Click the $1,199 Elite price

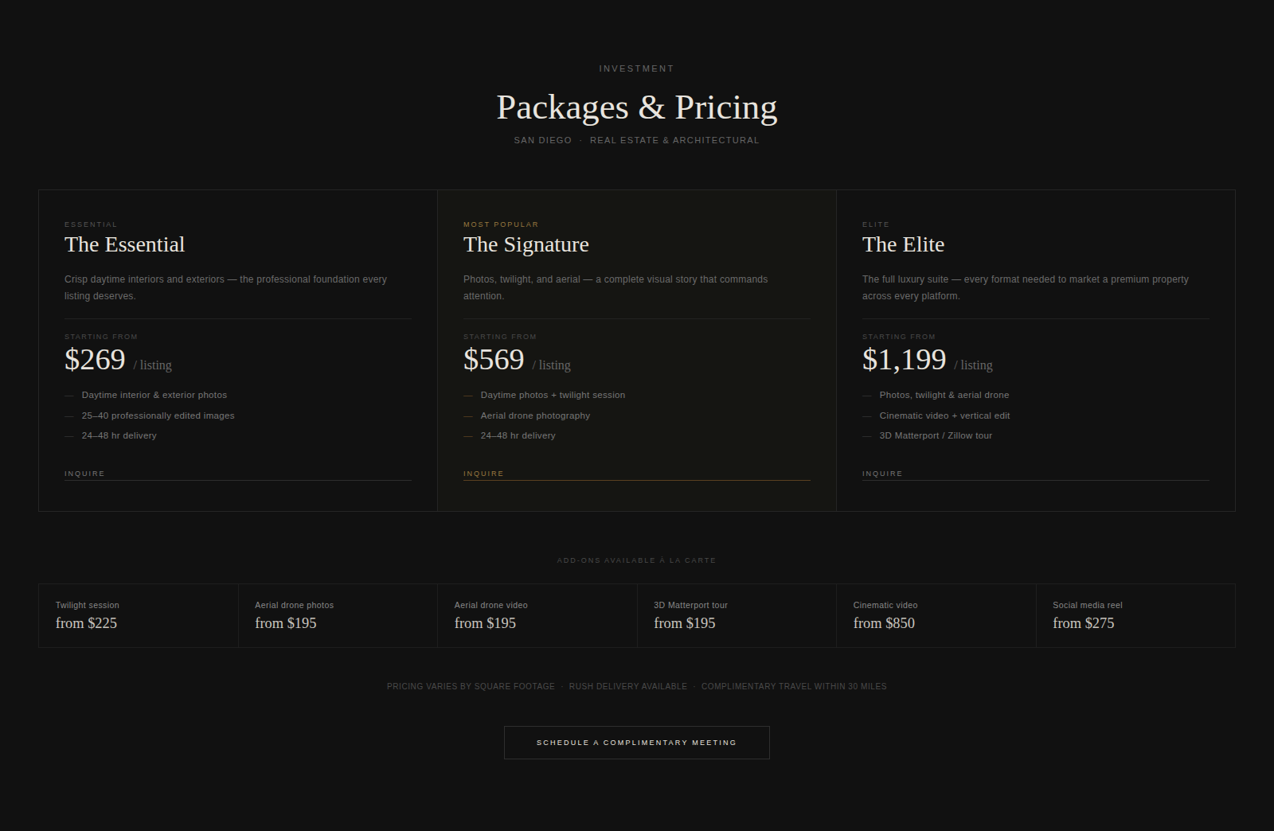(904, 360)
